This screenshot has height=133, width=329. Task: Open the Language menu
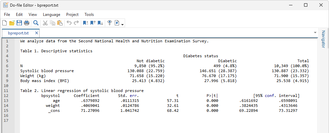[52, 15]
